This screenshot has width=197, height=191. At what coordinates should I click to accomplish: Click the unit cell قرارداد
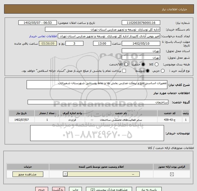coord(72,120)
